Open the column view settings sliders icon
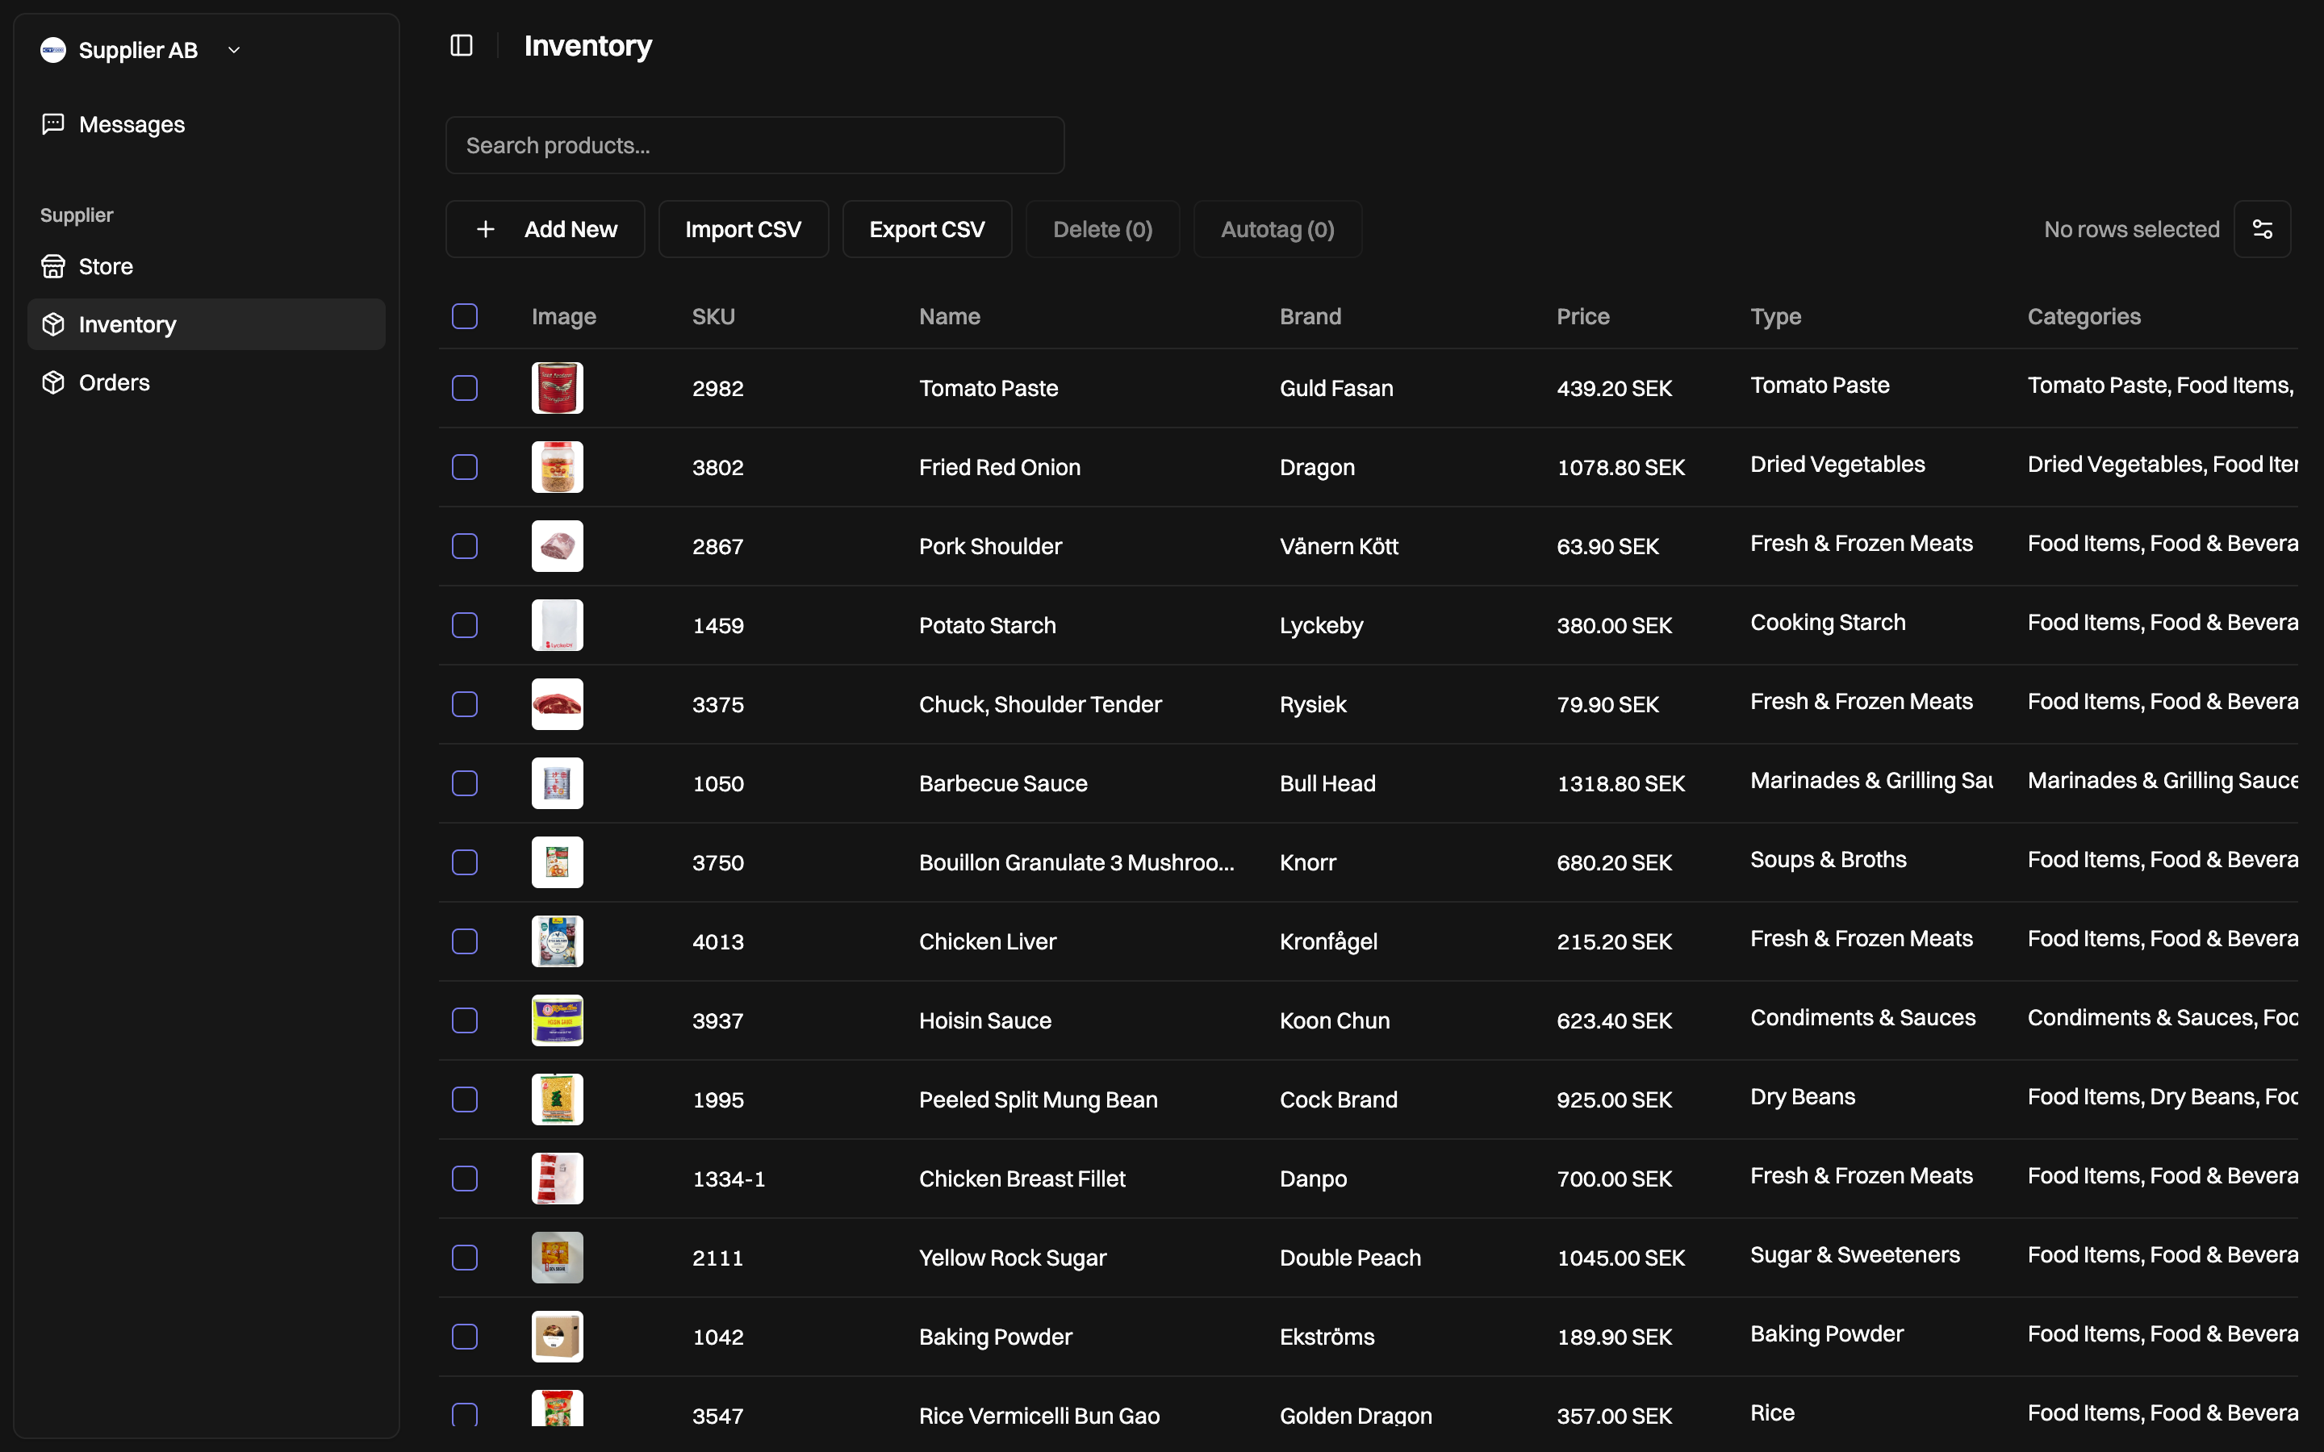 [2262, 230]
